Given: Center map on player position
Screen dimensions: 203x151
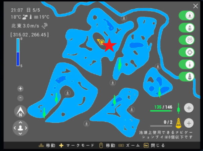Looking at the screenshot, I should 20,128.
